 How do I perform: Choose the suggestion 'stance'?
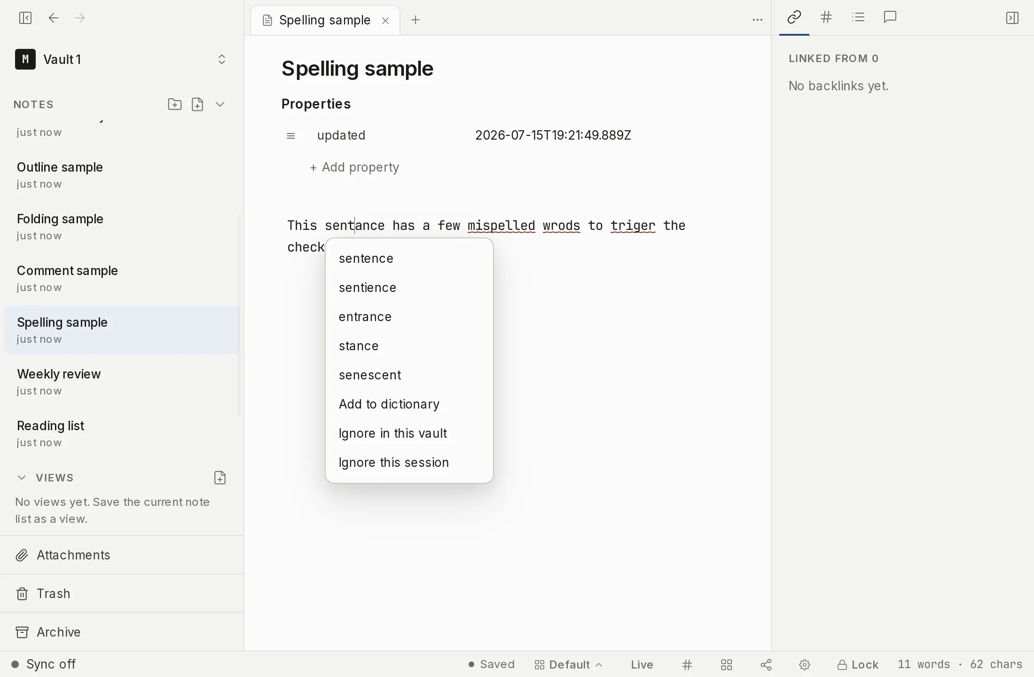point(409,346)
